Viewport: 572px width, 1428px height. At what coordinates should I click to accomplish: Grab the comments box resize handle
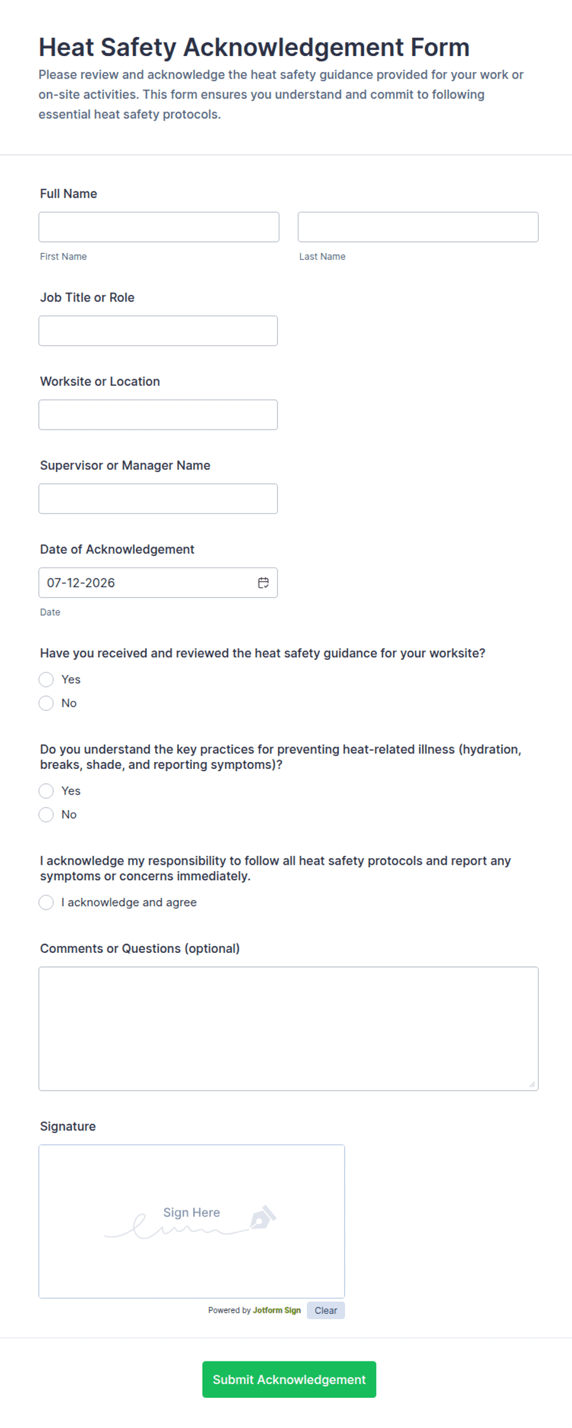[532, 1084]
